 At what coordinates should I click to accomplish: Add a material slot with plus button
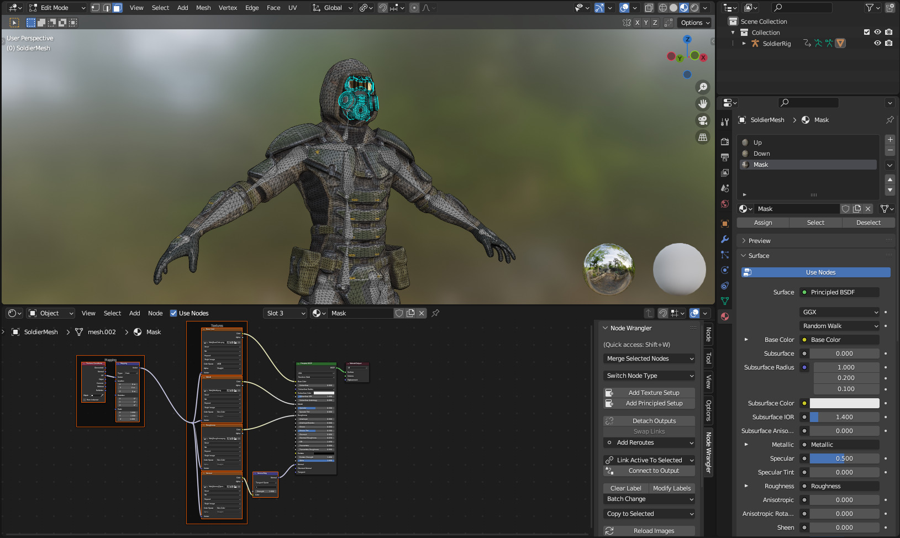[x=890, y=140]
